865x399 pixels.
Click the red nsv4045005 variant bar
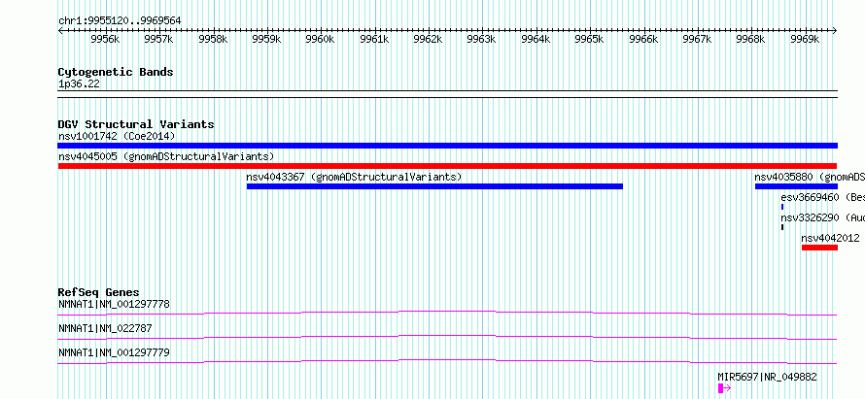tap(447, 166)
